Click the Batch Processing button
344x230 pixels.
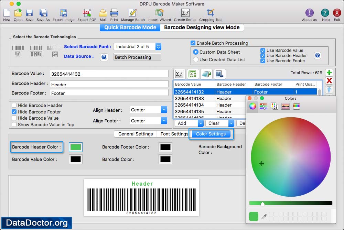click(137, 57)
